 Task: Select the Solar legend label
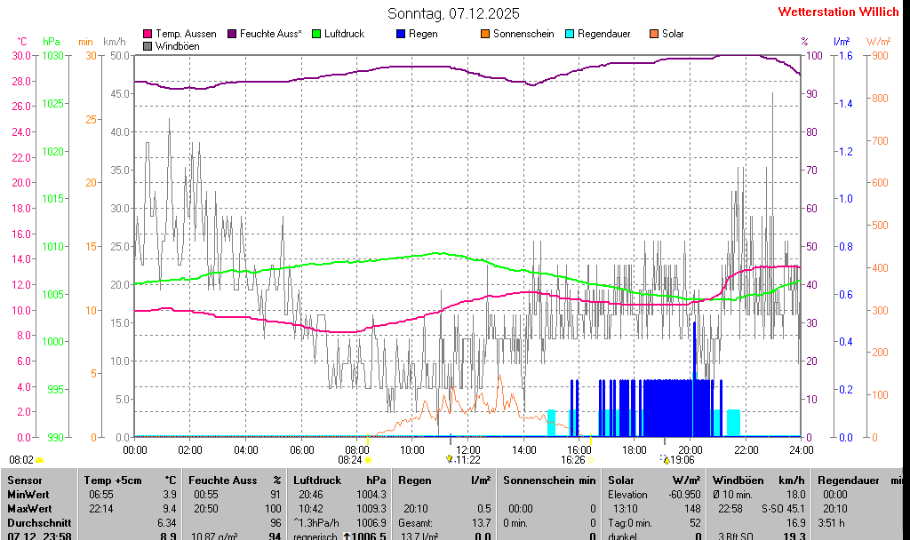point(673,34)
